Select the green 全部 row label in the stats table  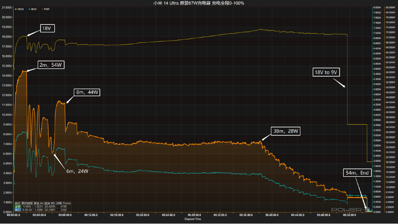17,207
